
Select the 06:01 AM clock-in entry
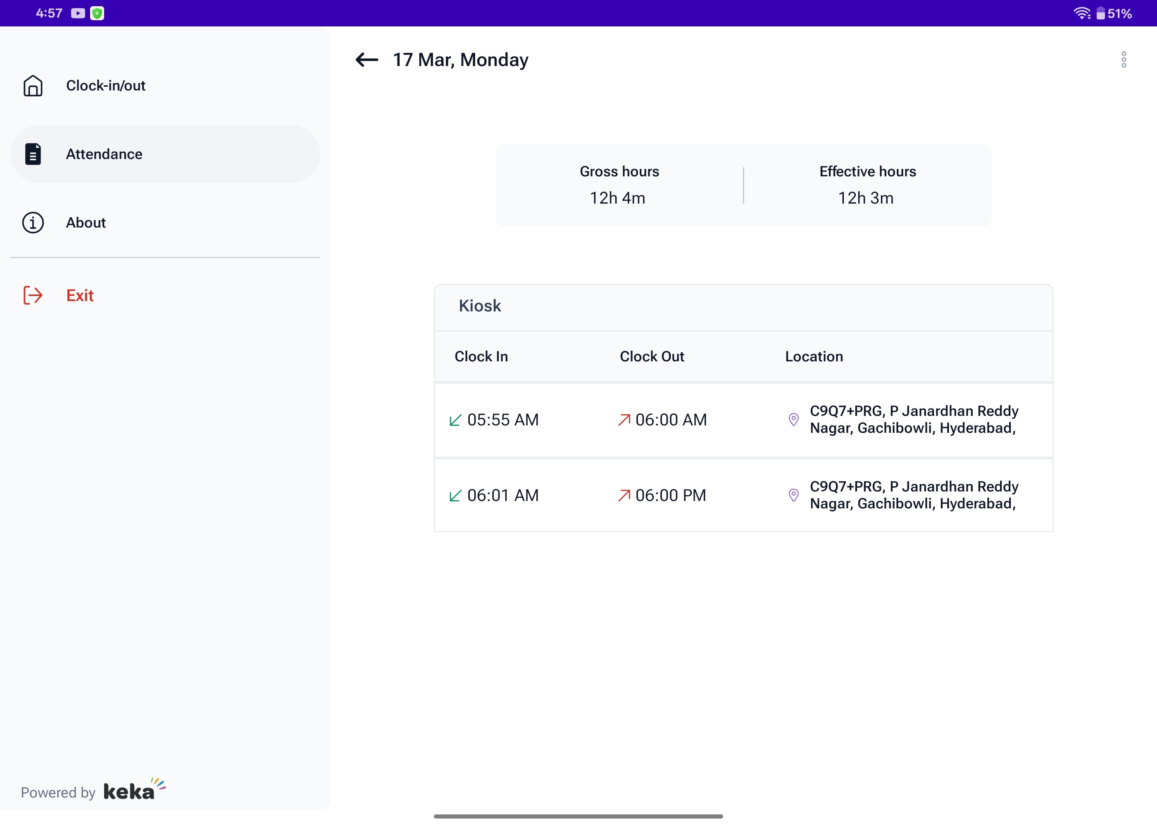click(x=502, y=496)
